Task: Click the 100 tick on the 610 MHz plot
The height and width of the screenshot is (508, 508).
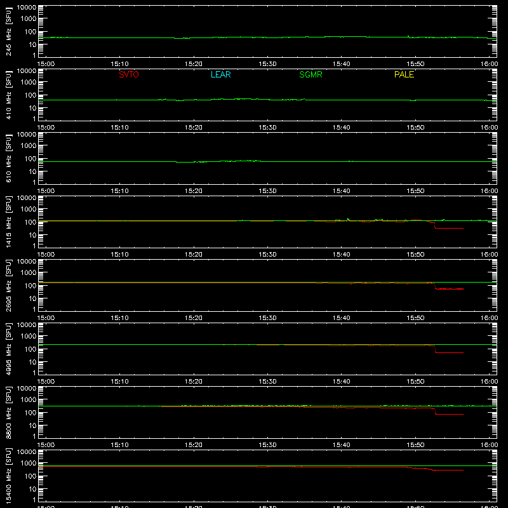Action: [x=30, y=158]
